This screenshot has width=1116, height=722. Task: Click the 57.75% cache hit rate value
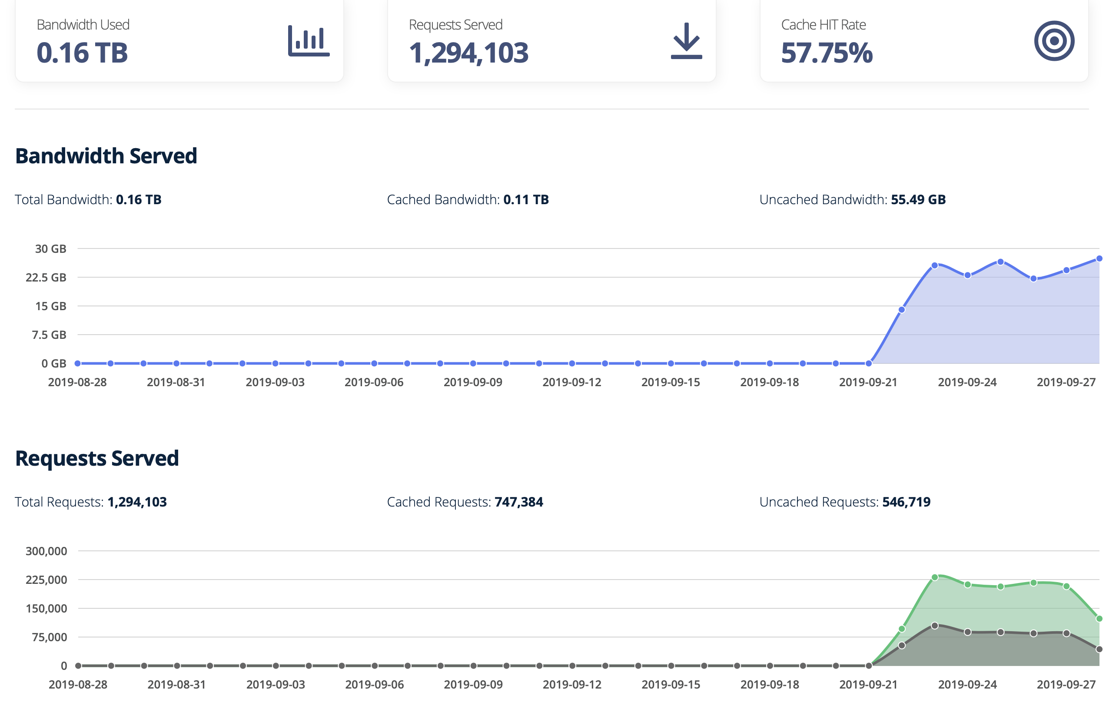pos(826,53)
